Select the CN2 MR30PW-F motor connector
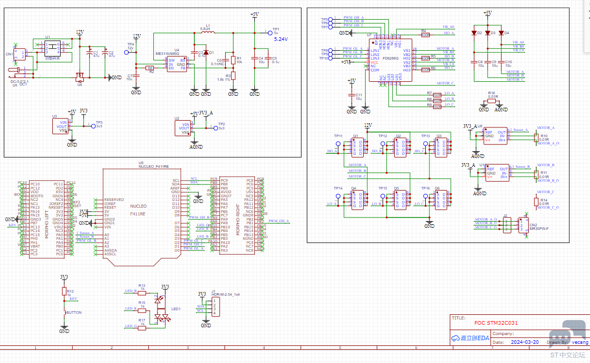Viewport: 590px width, 363px height. pyautogui.click(x=523, y=225)
